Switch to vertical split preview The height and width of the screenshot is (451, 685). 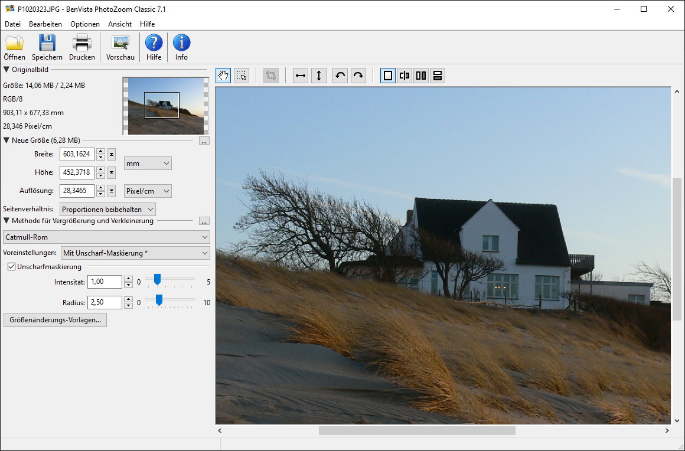[x=405, y=76]
